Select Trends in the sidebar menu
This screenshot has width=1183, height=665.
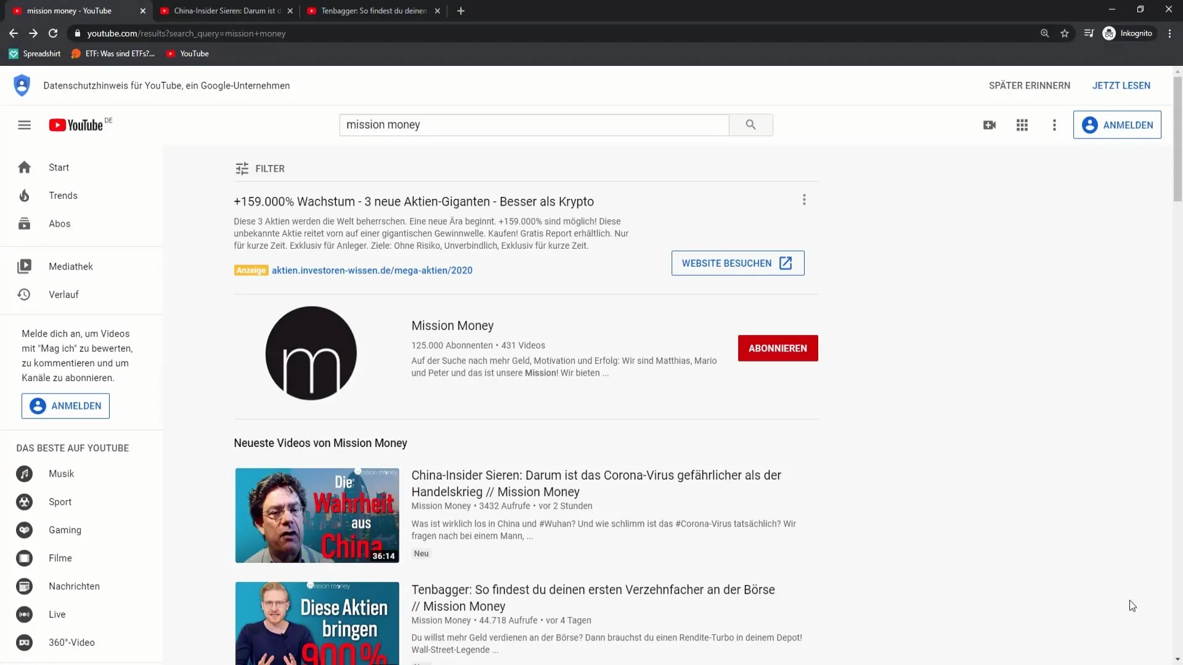click(81, 196)
